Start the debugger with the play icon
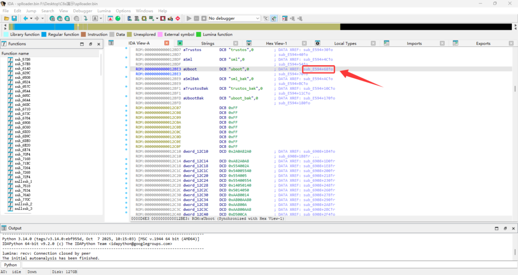Viewport: 518px width, 275px height. [189, 19]
